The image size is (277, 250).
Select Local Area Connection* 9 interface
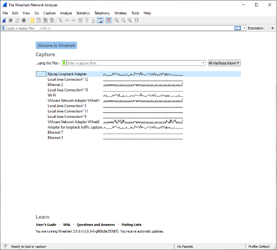pyautogui.click(x=138, y=116)
